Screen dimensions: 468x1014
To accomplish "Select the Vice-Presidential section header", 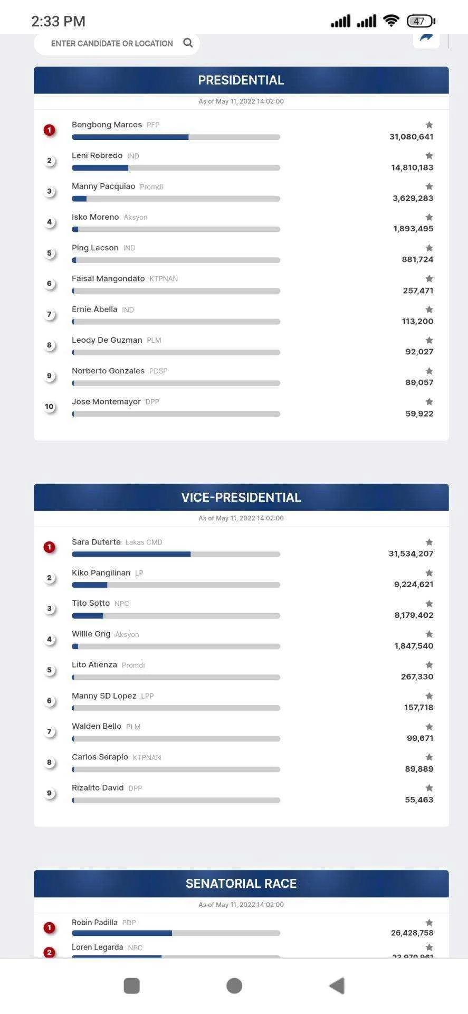I will point(241,497).
